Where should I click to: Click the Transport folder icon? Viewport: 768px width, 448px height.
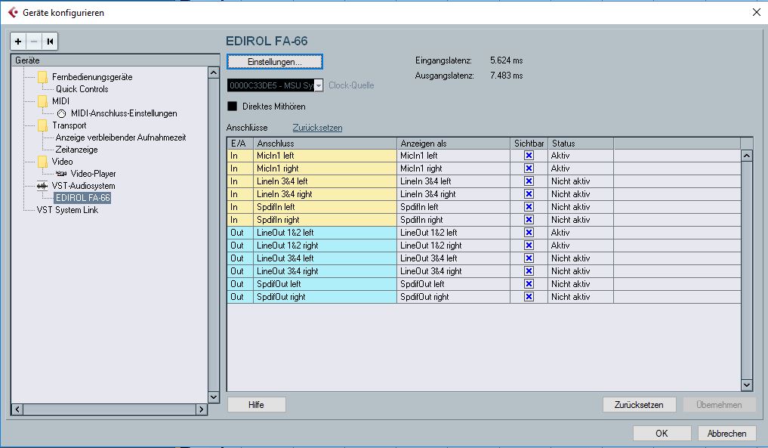click(x=42, y=125)
